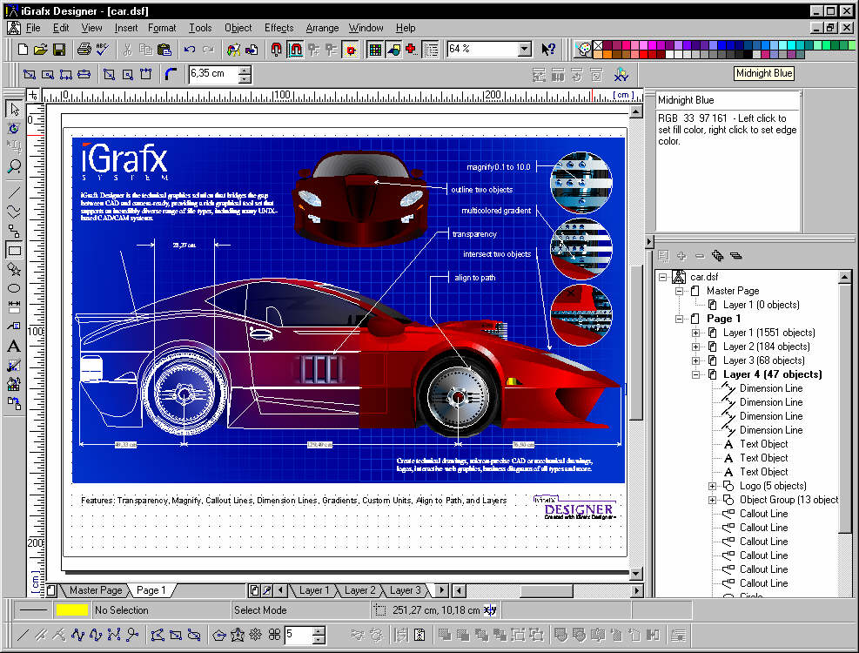The image size is (859, 653).
Task: Select the Text tool
Action: pyautogui.click(x=14, y=346)
